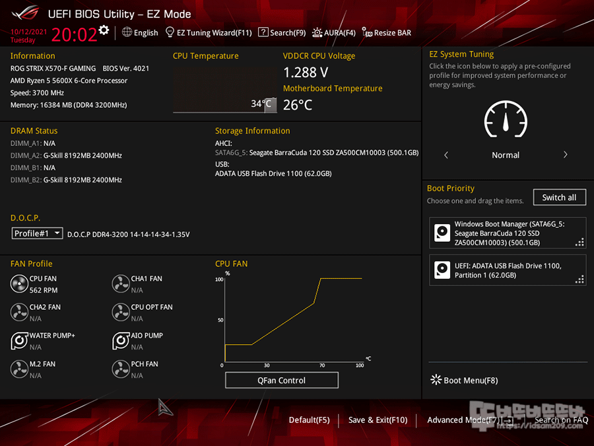Screen dimensions: 594x446
Task: Click the Resize BAR icon
Action: 367,32
